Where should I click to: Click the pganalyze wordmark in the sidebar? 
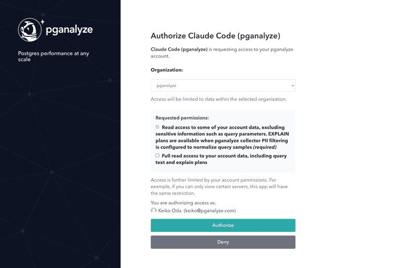[x=69, y=30]
